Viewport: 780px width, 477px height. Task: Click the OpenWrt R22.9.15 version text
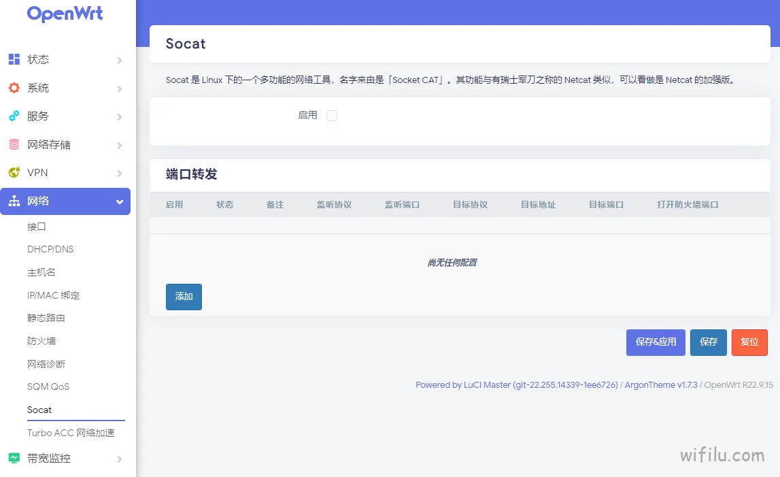(x=739, y=385)
